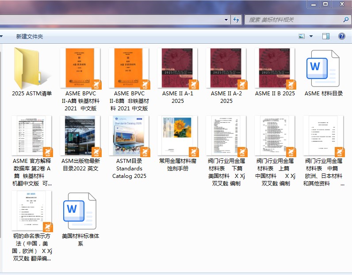Close the Explorer window

(x=342, y=4)
